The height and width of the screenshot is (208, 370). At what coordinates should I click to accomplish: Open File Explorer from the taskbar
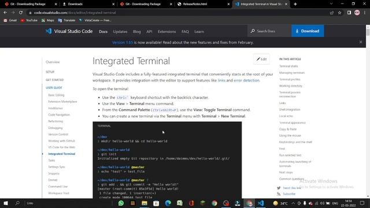[x=145, y=203]
